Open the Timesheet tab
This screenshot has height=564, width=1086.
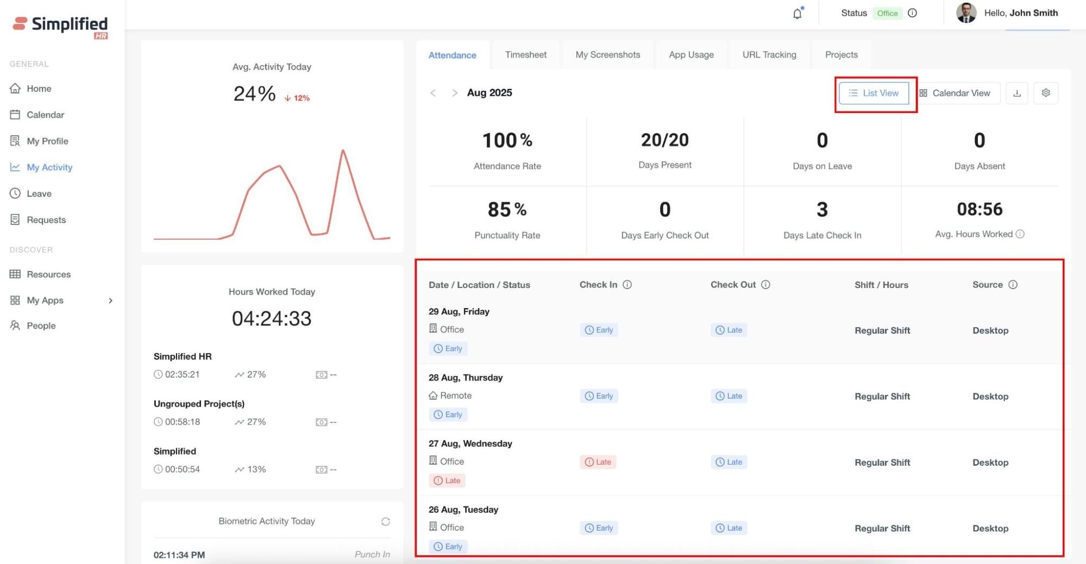tap(525, 55)
